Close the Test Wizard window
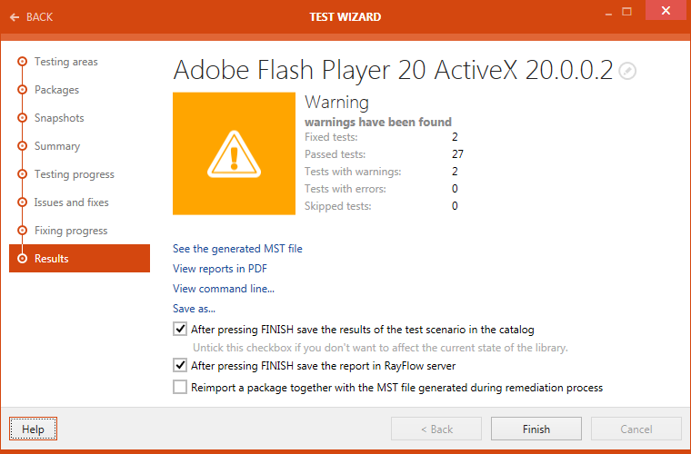Screen dimensions: 691x454 click(666, 10)
